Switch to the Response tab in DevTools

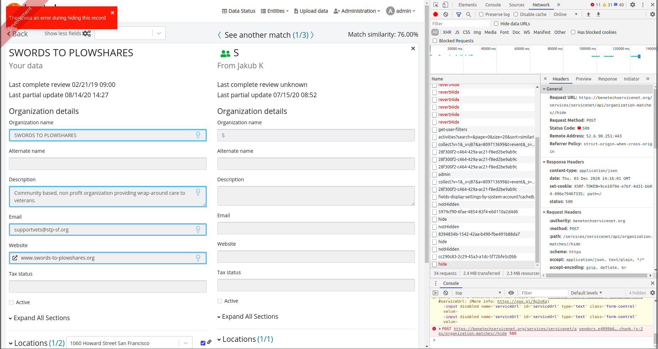coord(607,79)
